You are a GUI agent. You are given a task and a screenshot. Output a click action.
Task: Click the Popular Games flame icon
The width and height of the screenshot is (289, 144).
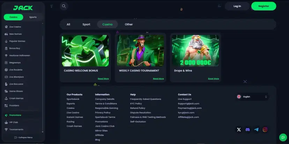pos(6,41)
